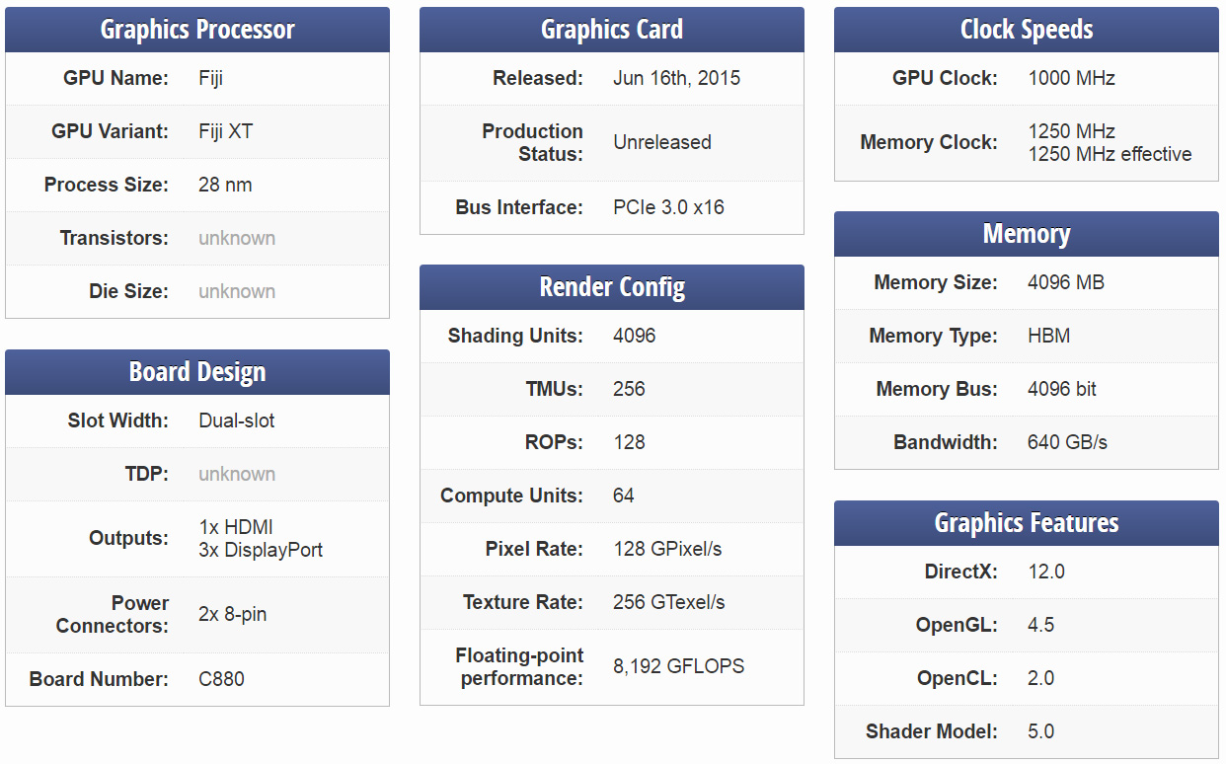This screenshot has height=764, width=1226.
Task: Click the Graphics Processor section header
Action: coord(197,30)
